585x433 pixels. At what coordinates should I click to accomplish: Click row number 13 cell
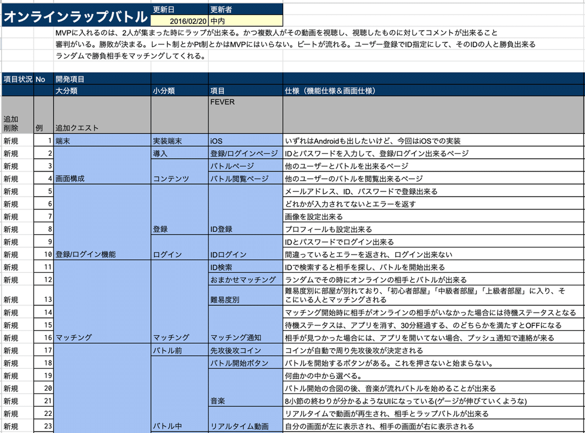[44, 295]
